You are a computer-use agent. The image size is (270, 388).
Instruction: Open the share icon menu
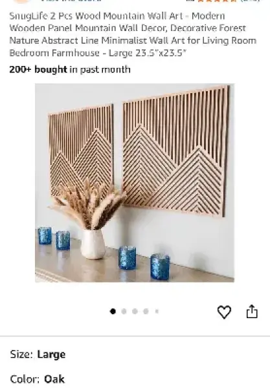coord(252,311)
